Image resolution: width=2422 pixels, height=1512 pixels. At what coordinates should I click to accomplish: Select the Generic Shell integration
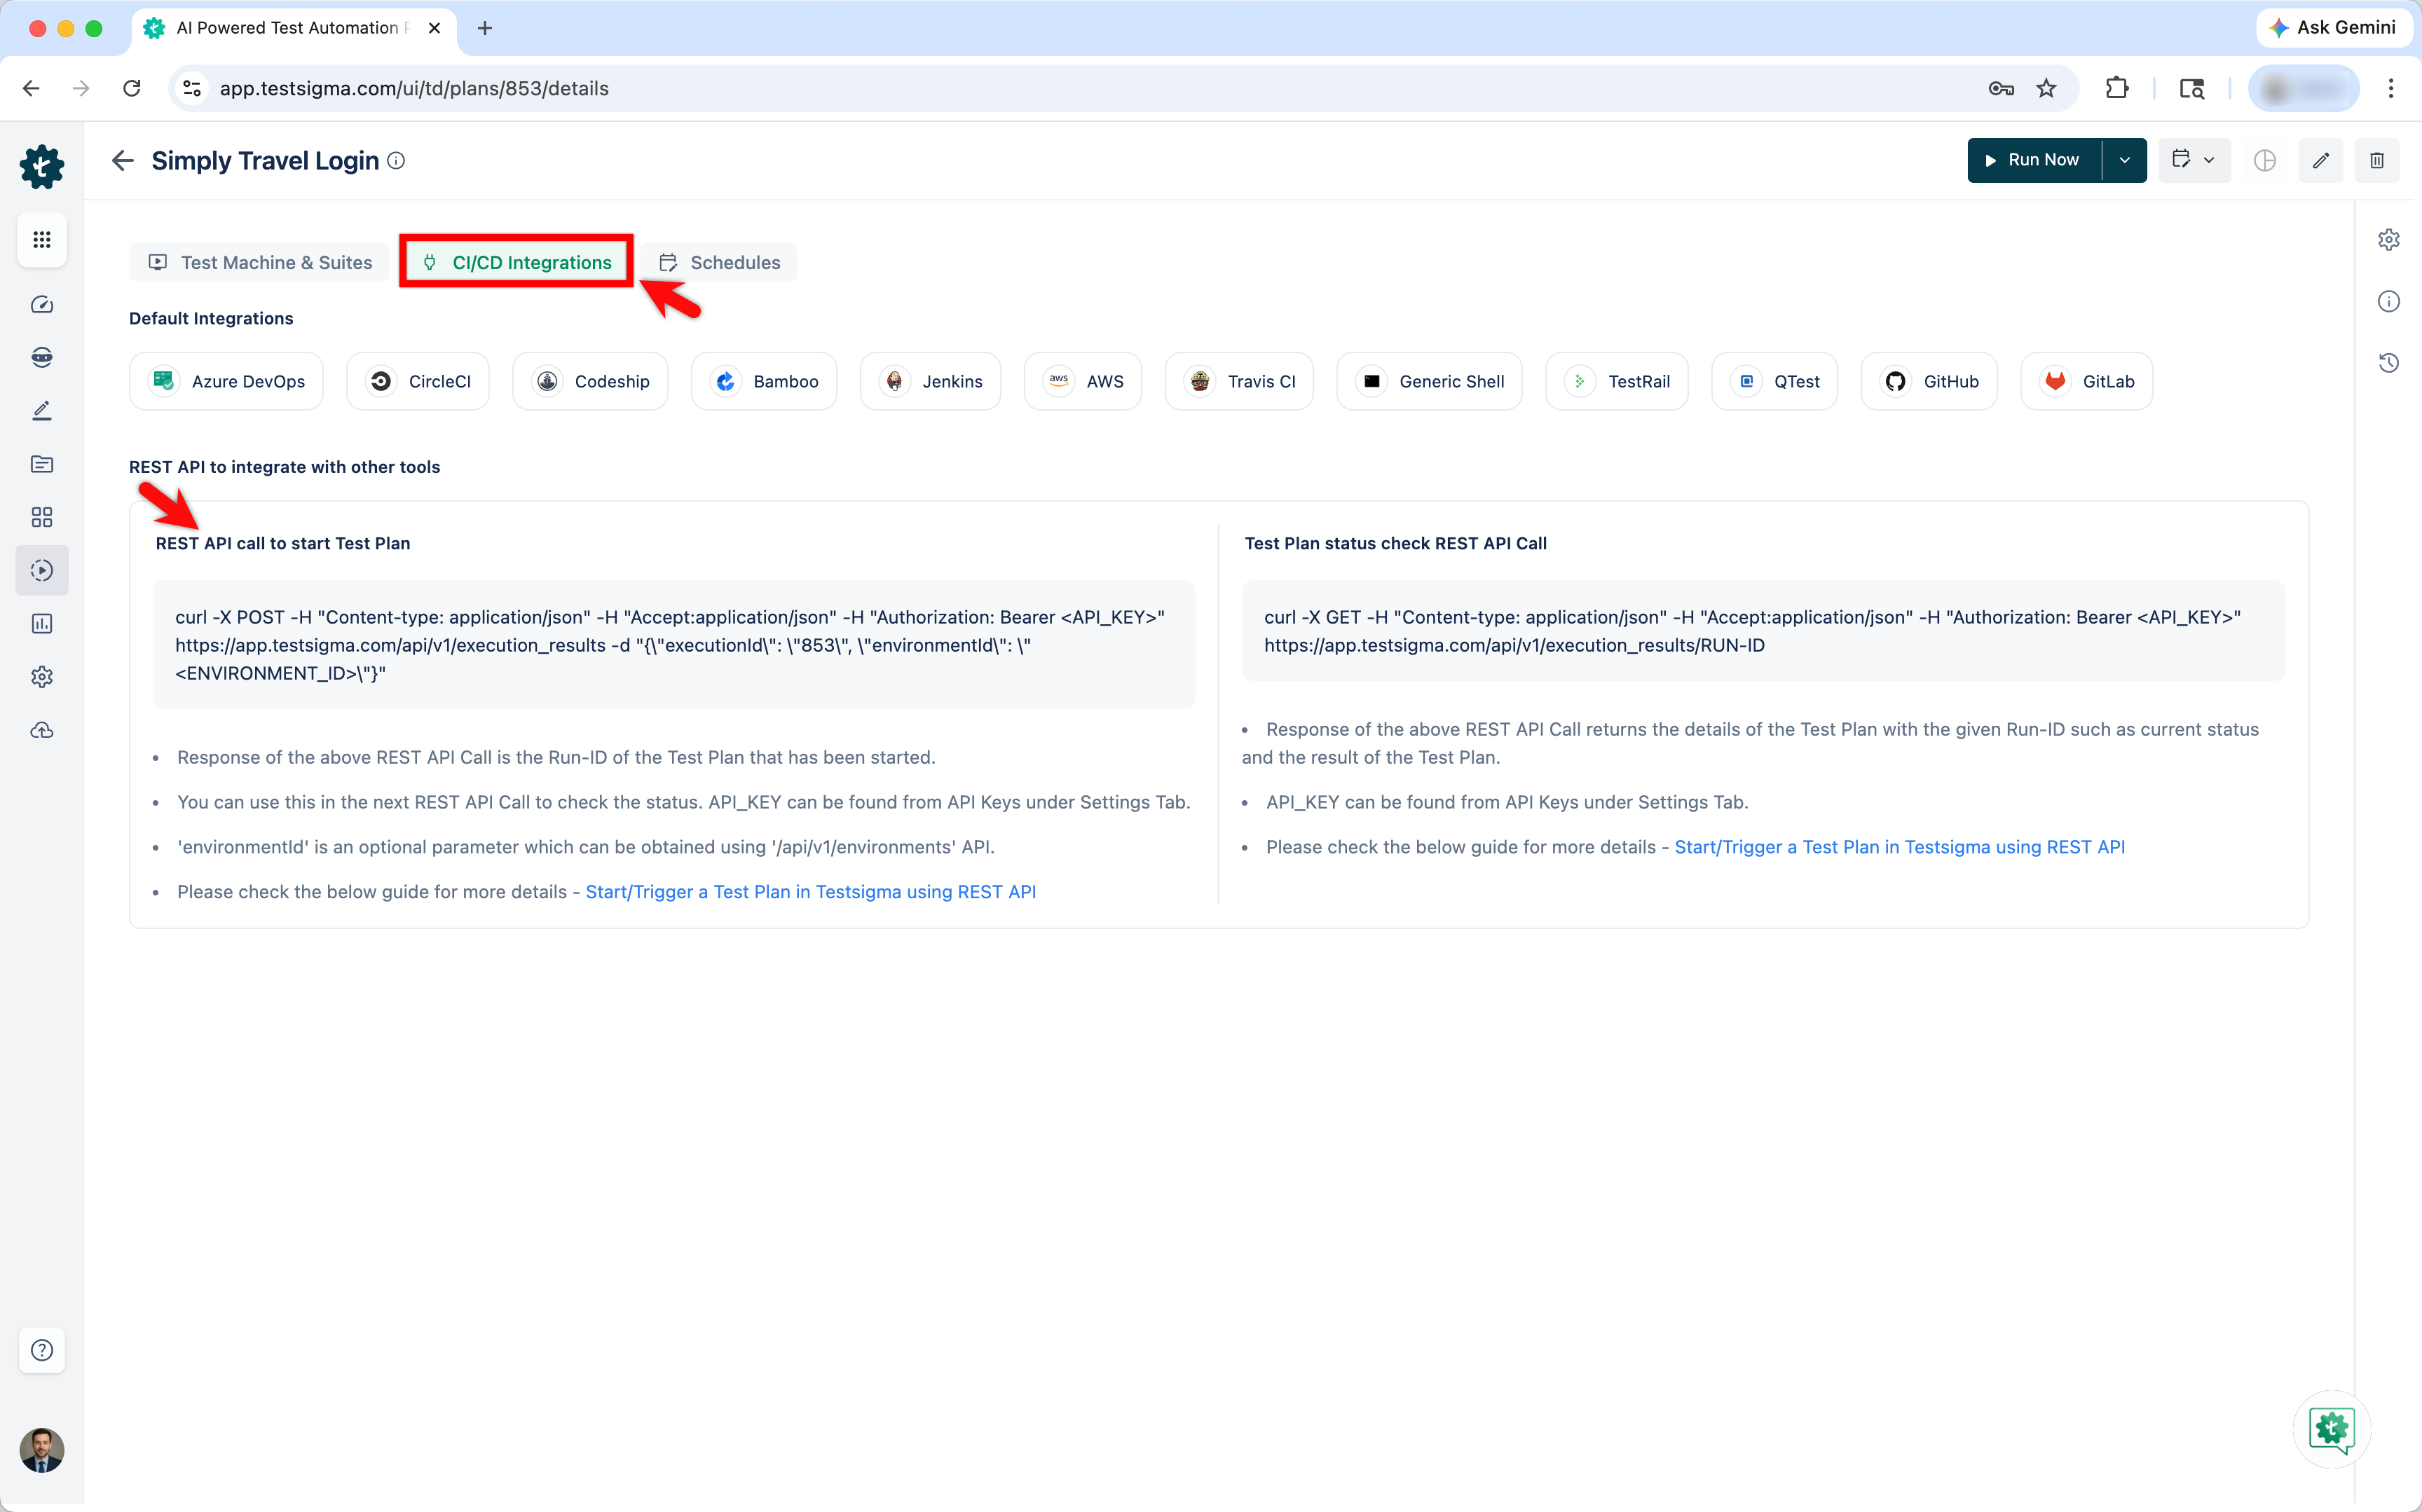1430,381
